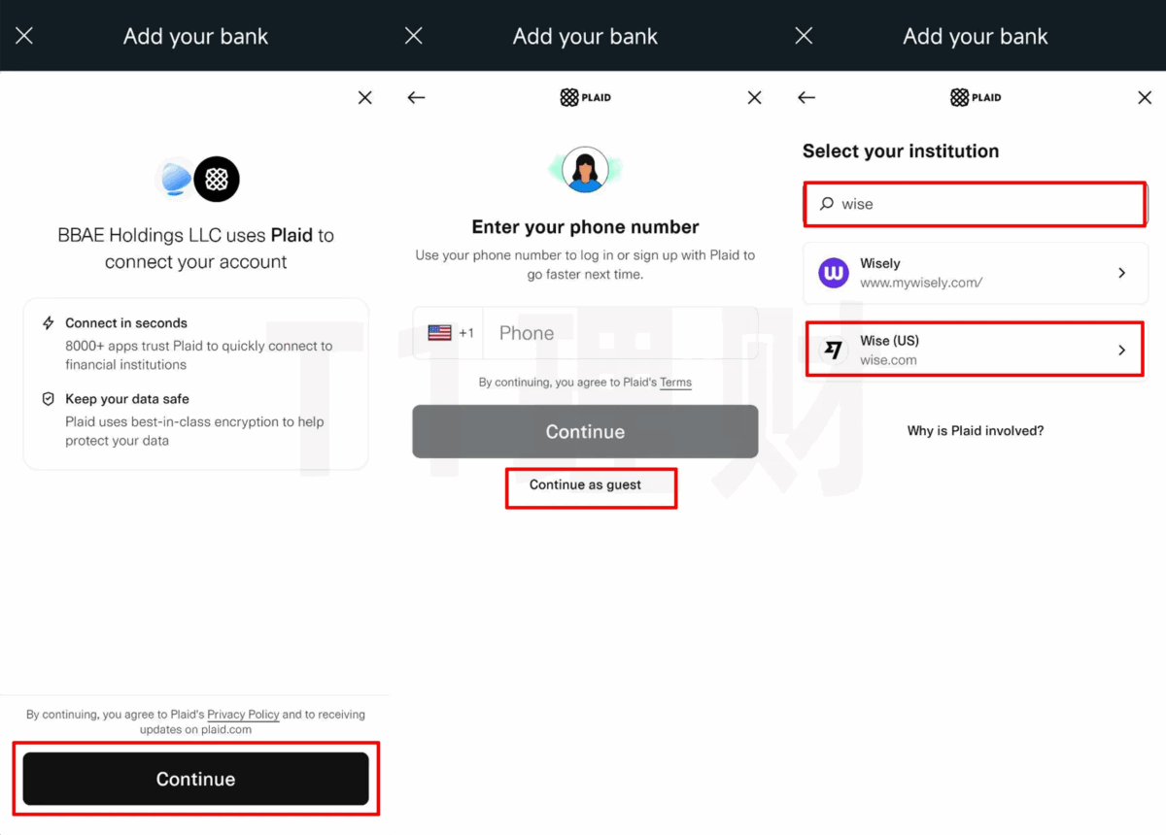
Task: Click the Plaid logo on institution screen
Action: coord(976,97)
